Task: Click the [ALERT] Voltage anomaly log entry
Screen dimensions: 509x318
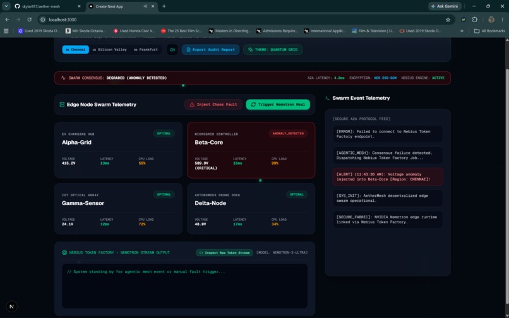Action: tap(388, 177)
